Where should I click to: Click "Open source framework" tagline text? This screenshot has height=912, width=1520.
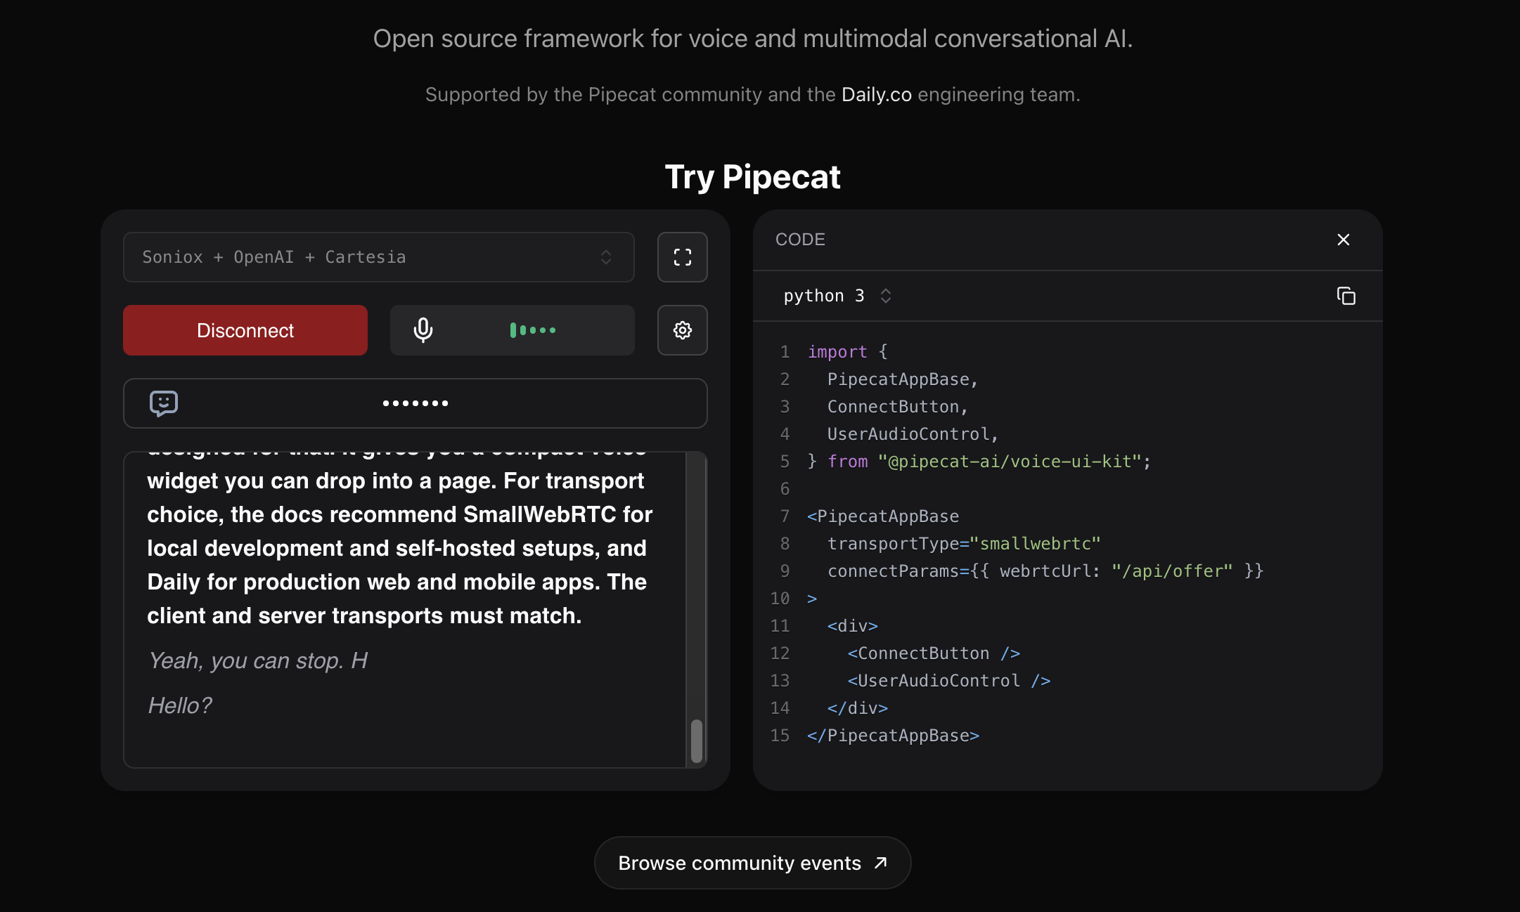tap(752, 39)
